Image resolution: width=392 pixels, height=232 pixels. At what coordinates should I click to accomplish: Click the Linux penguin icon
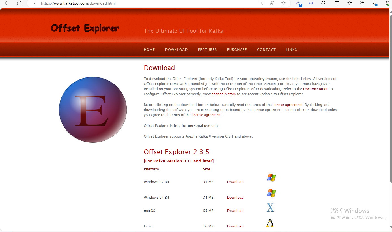tap(270, 223)
